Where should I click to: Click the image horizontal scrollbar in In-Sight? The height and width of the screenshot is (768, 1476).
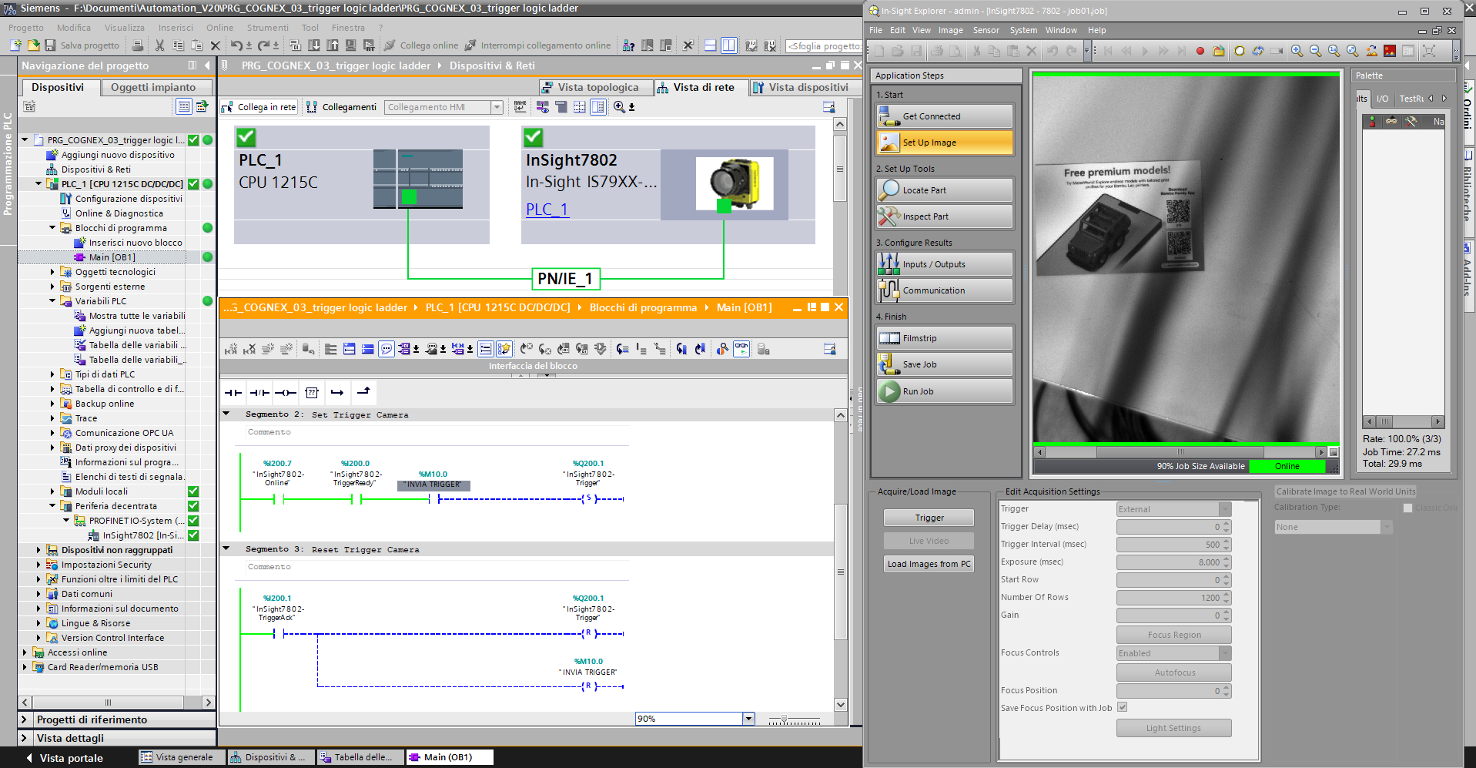click(1180, 452)
